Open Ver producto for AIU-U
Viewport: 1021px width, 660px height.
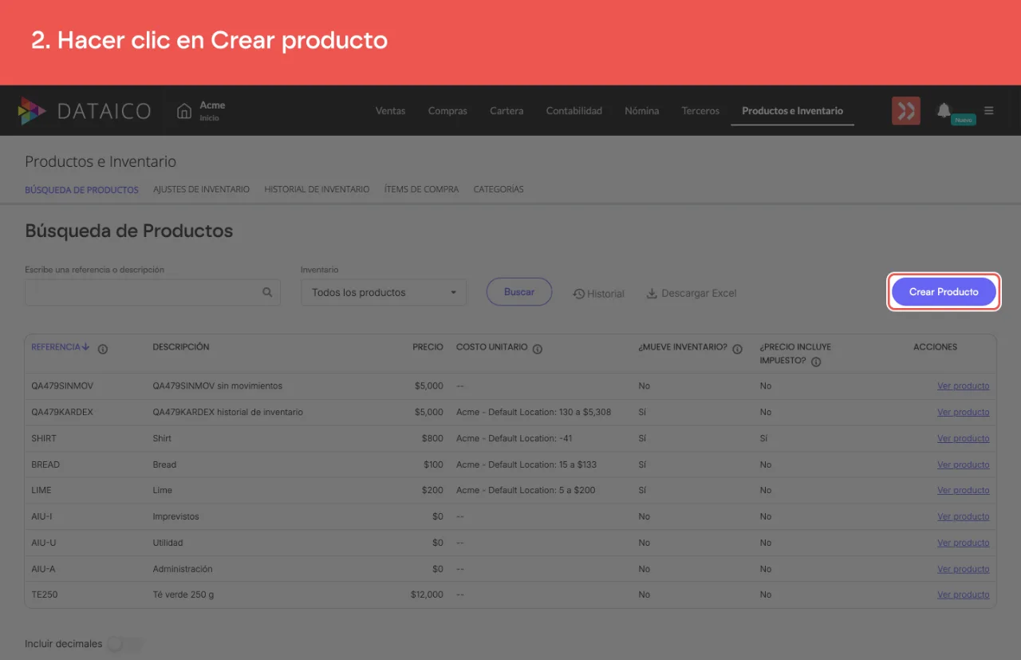963,543
